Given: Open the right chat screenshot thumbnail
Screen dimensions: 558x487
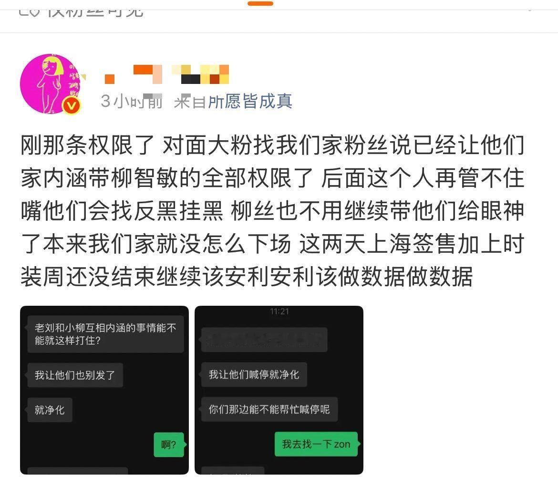Looking at the screenshot, I should (x=279, y=390).
